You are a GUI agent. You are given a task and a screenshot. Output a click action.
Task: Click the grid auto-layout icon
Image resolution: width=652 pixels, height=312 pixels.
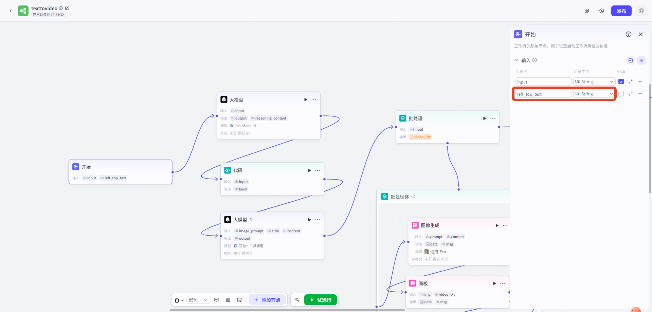pos(228,300)
